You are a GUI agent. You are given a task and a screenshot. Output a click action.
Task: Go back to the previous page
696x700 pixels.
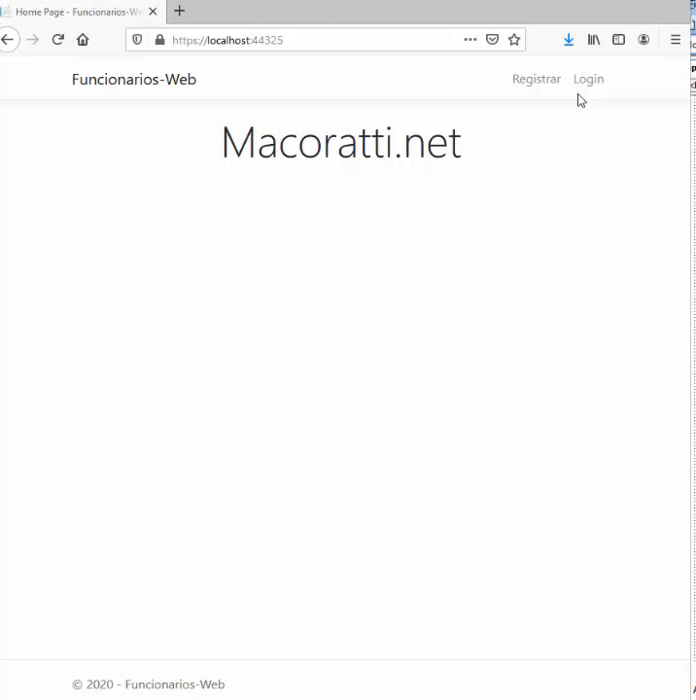click(x=8, y=40)
